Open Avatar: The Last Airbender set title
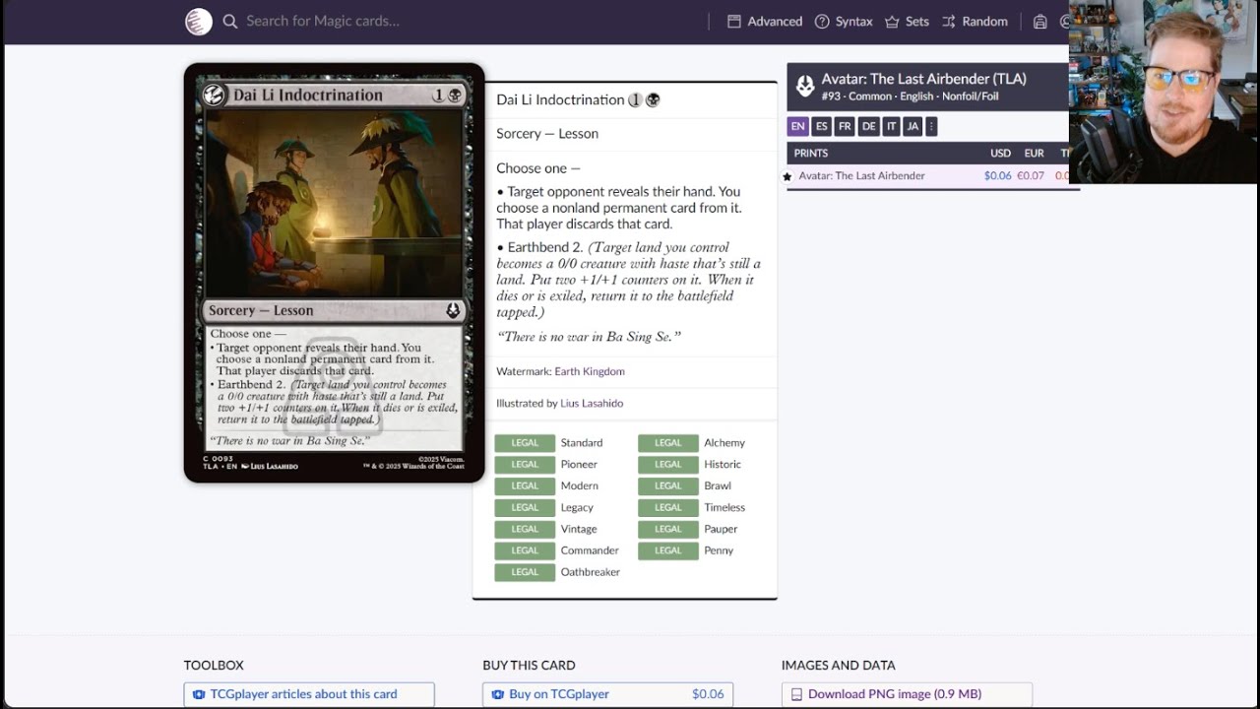The image size is (1260, 709). tap(924, 79)
